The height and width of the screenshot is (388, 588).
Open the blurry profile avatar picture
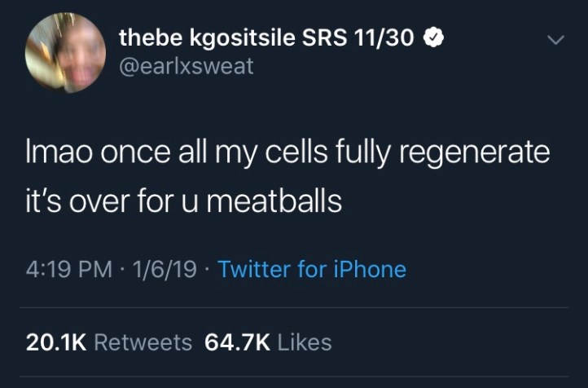pyautogui.click(x=65, y=53)
